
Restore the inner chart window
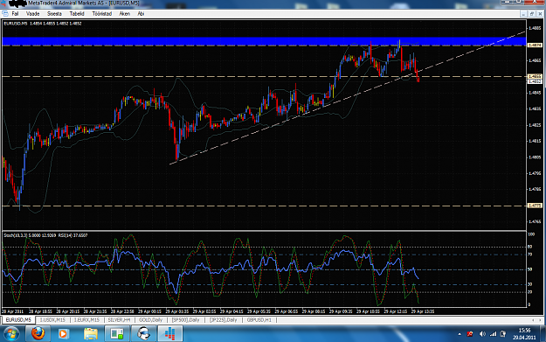532,14
